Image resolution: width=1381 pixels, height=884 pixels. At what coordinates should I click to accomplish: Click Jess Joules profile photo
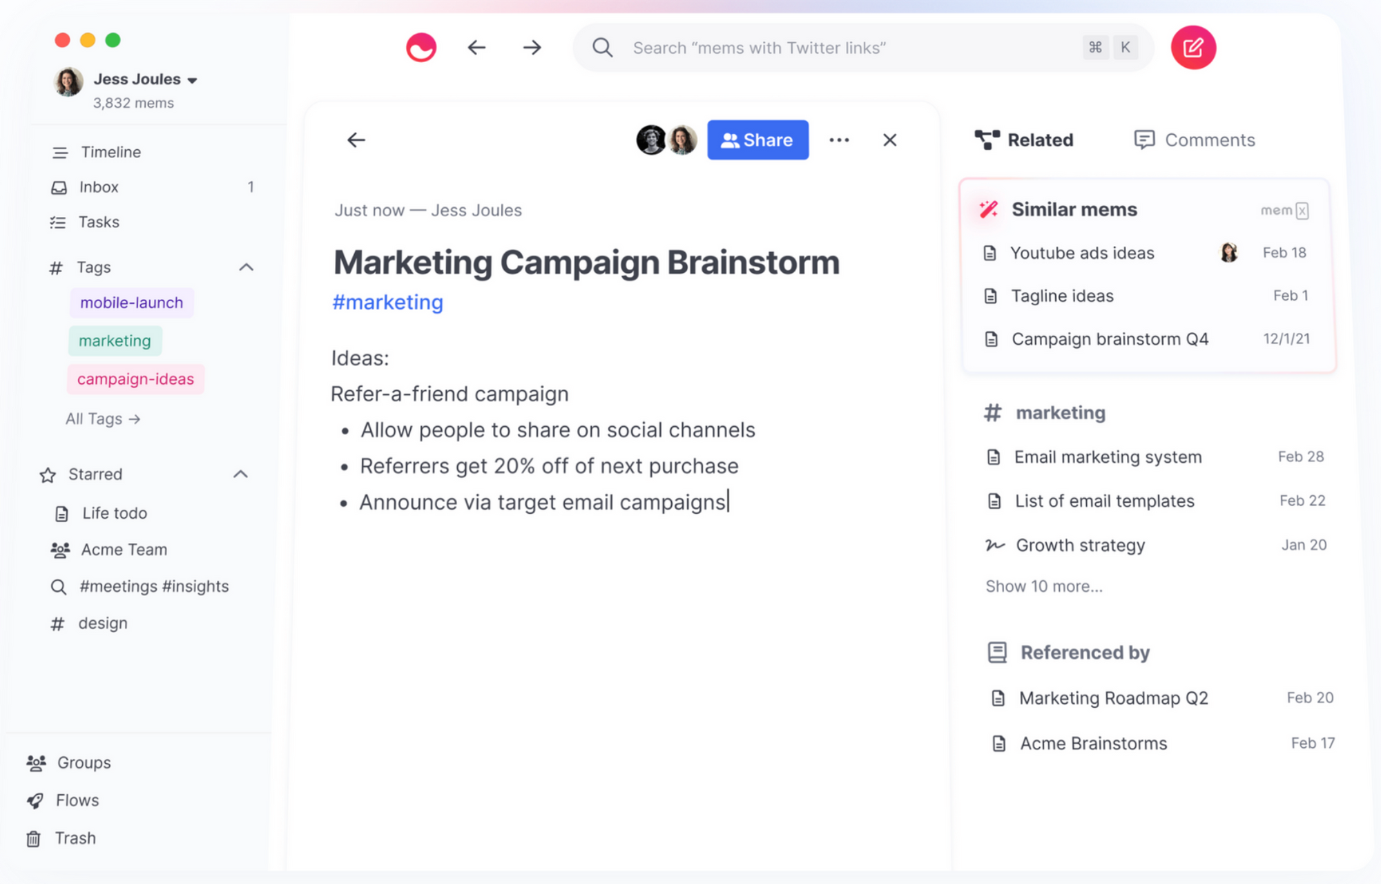[x=68, y=81]
